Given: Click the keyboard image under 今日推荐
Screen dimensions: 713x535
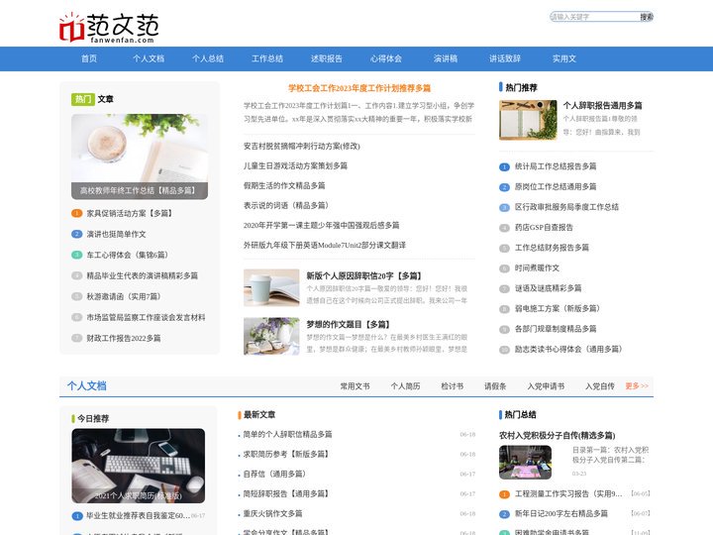Looking at the screenshot, I should coord(139,466).
